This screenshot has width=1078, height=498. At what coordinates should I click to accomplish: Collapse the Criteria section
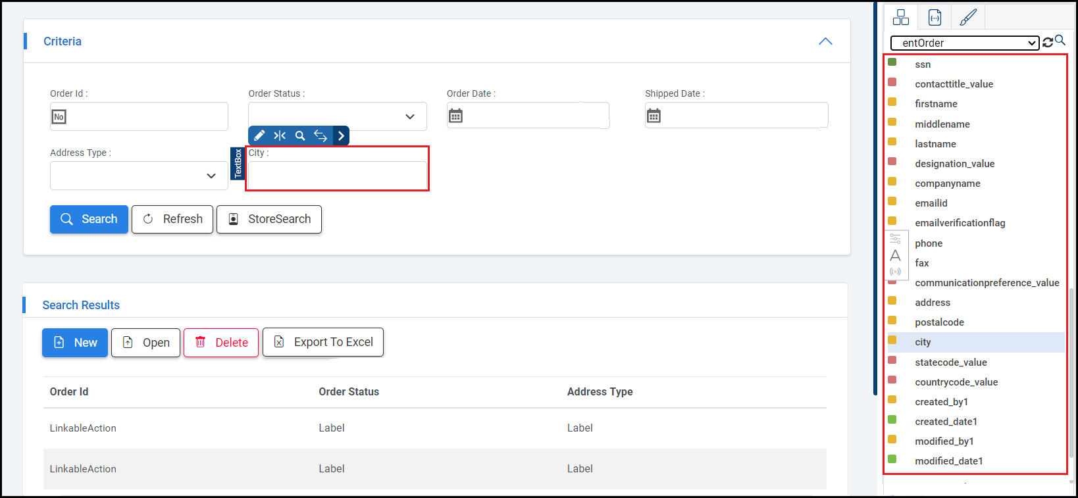[x=825, y=41]
